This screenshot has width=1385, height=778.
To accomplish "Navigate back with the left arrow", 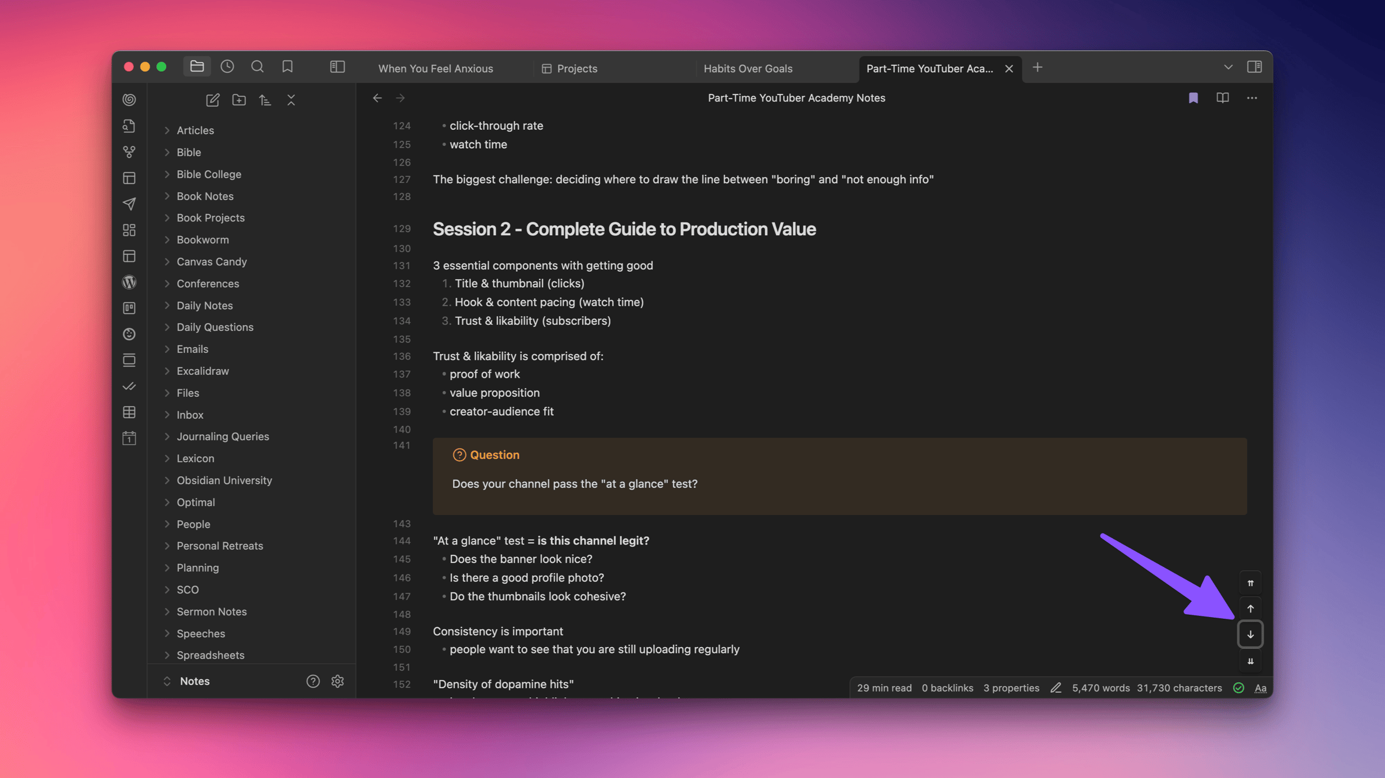I will pyautogui.click(x=377, y=98).
